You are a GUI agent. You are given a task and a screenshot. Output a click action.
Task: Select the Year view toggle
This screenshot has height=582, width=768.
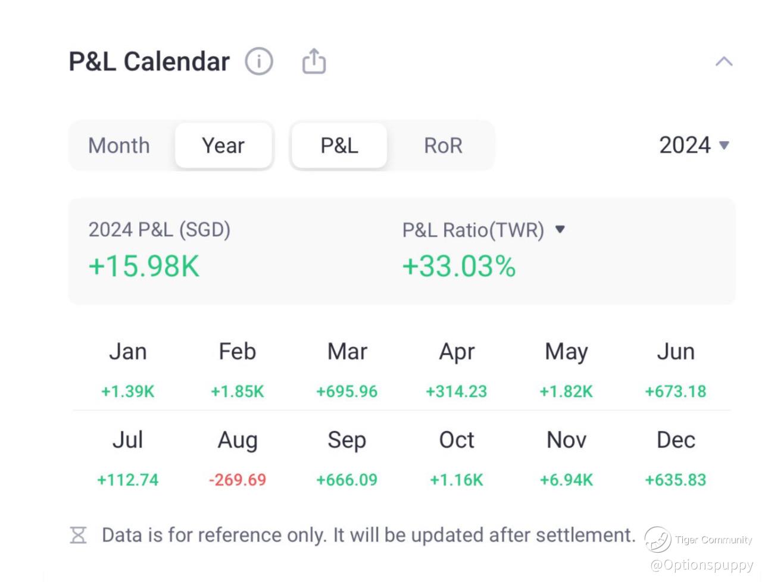tap(223, 146)
